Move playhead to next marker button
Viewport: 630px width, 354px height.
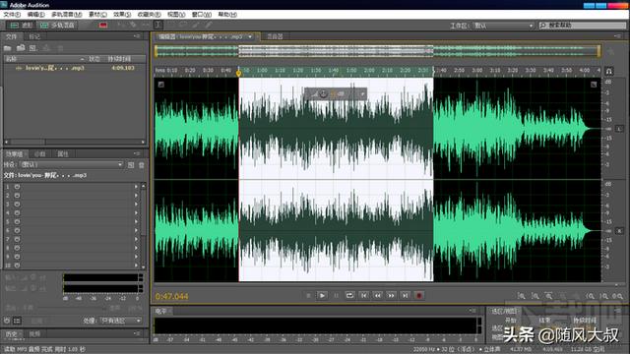point(405,296)
